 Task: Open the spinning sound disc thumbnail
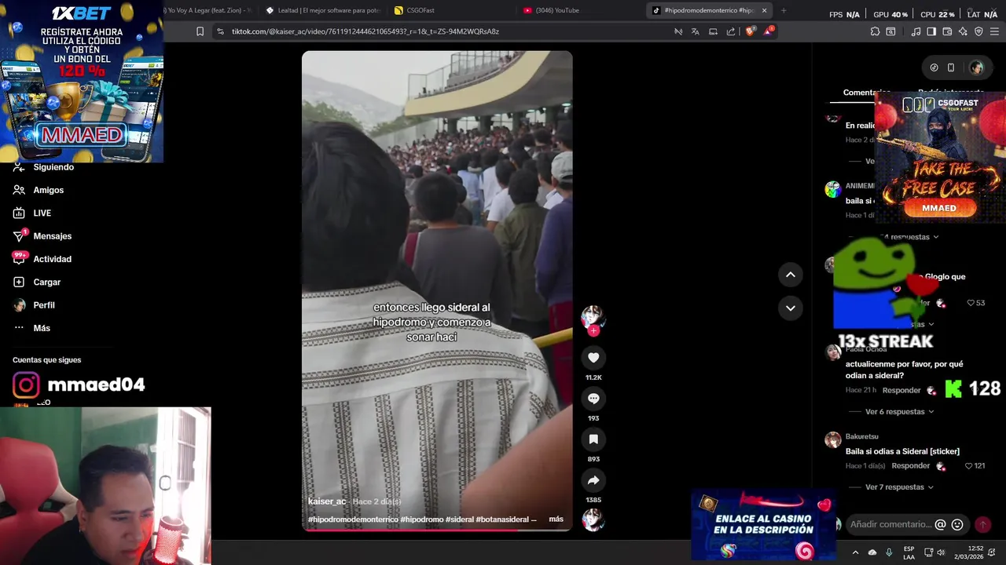pos(593,519)
